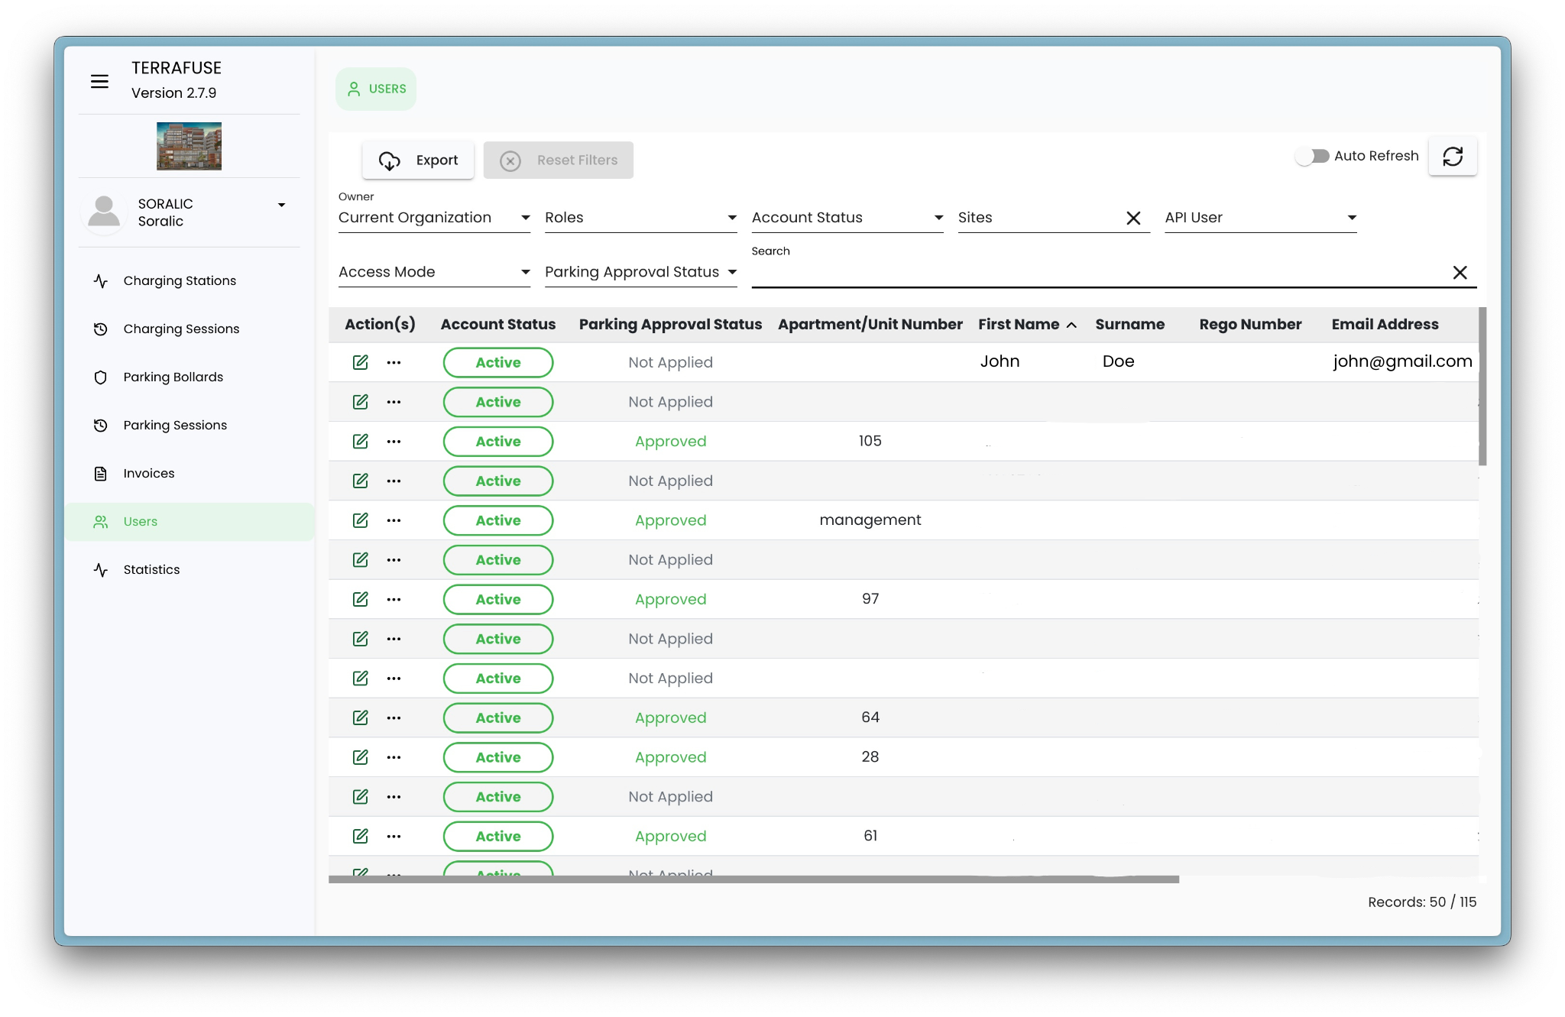Click edit icon in John Doe row
1565x1017 pixels.
pos(361,362)
